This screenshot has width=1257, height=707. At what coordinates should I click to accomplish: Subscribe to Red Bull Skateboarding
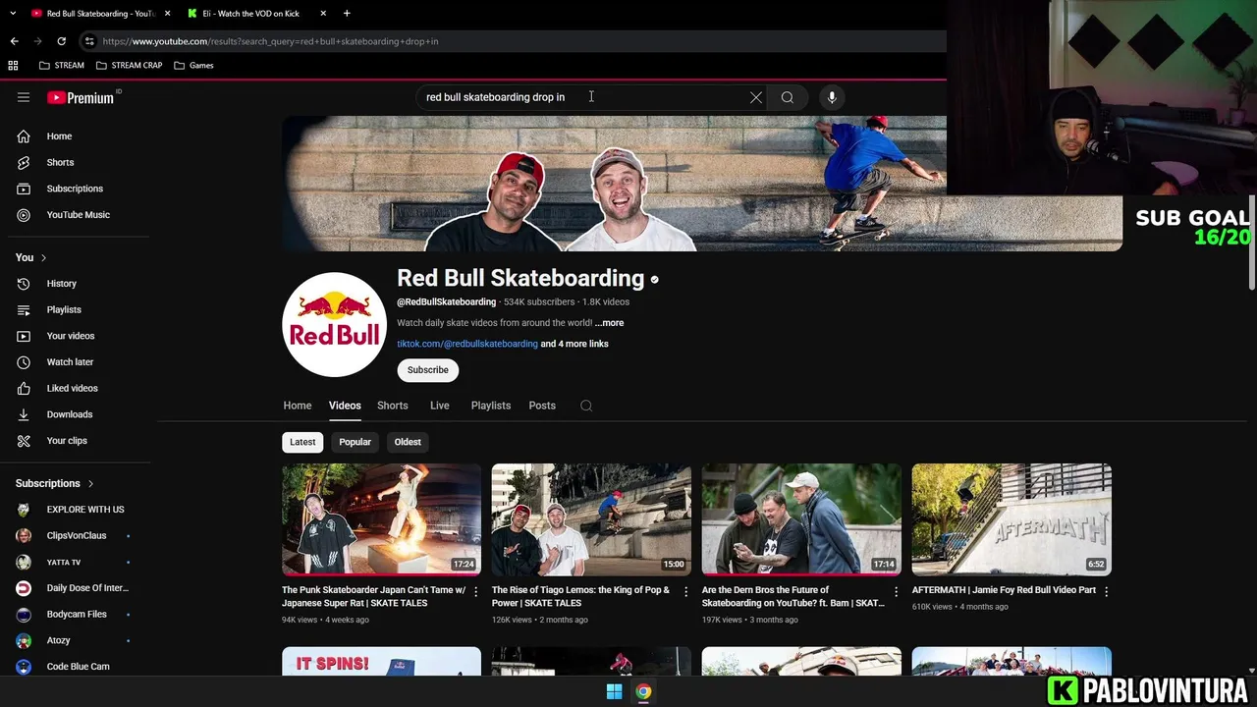[428, 370]
